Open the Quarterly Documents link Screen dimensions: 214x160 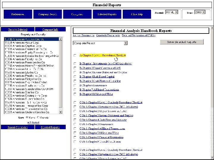tap(108, 35)
